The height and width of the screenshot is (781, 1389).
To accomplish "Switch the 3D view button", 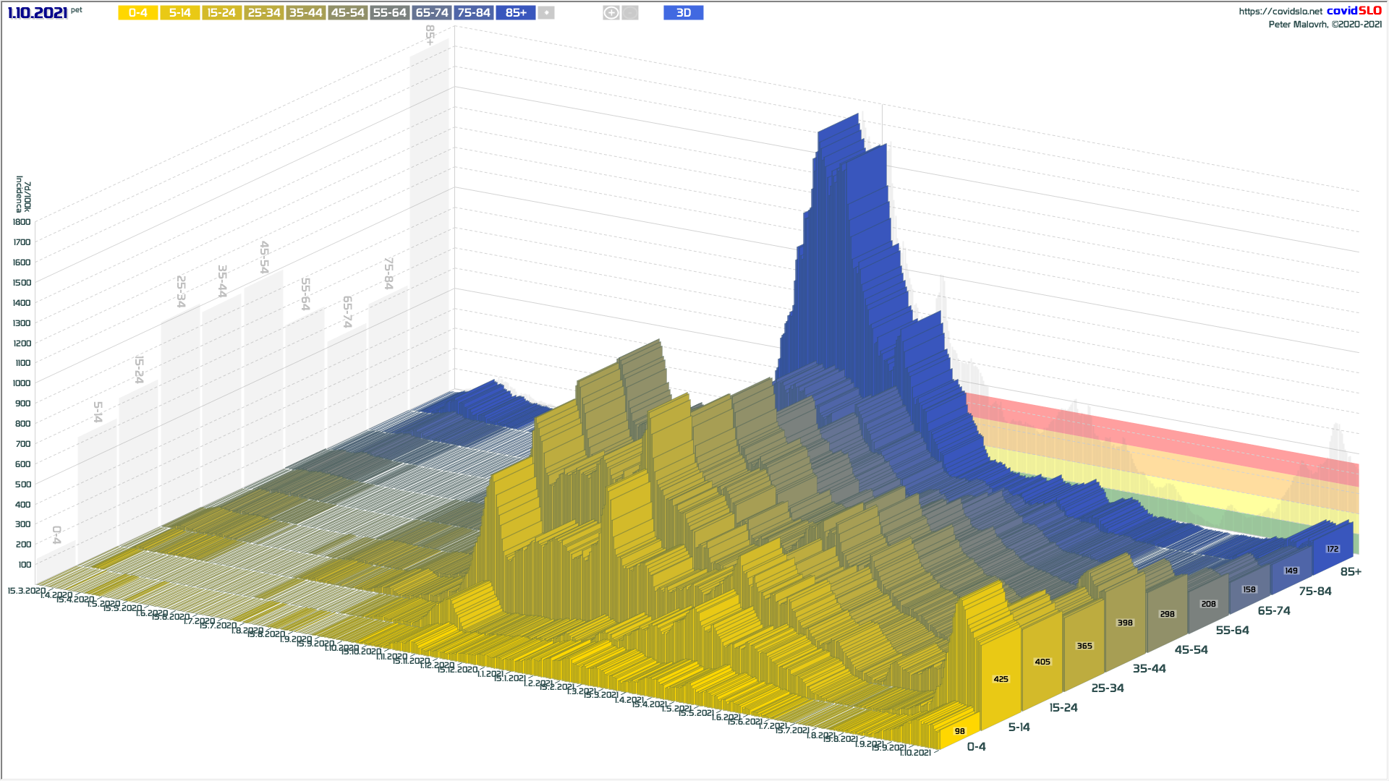I will pos(683,13).
